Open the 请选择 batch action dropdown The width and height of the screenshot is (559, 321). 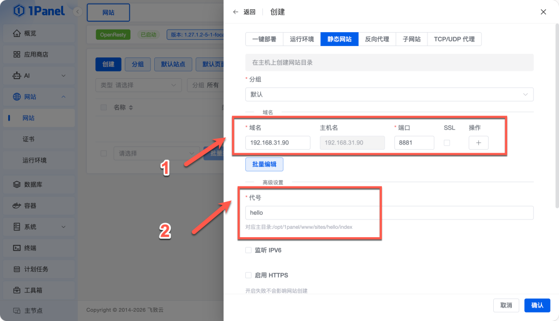[156, 153]
